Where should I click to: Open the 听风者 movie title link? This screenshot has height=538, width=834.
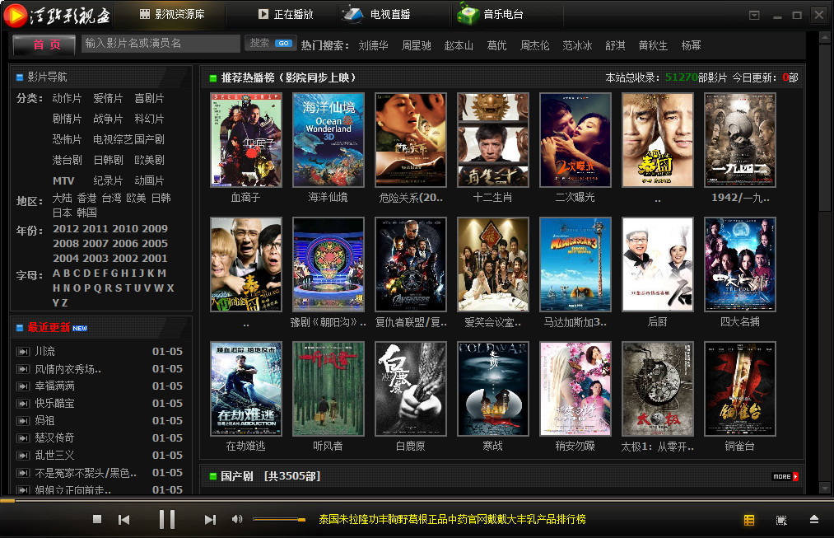(328, 447)
